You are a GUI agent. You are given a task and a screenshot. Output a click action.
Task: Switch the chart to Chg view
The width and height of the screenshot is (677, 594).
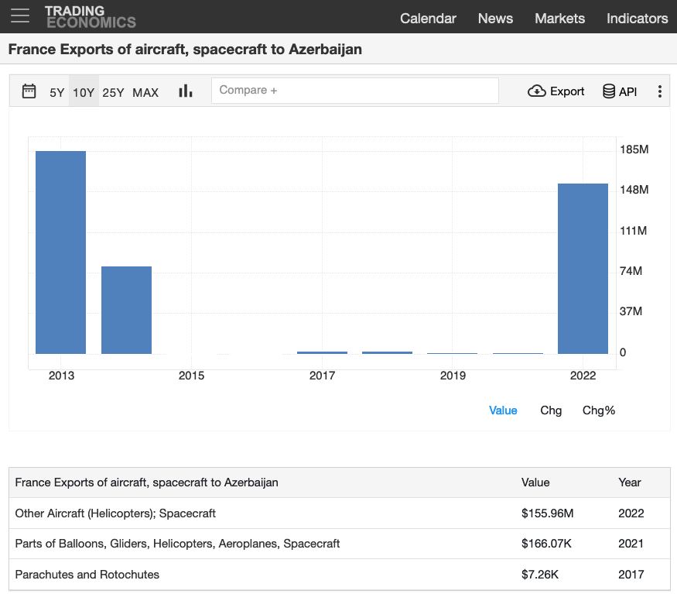click(551, 410)
